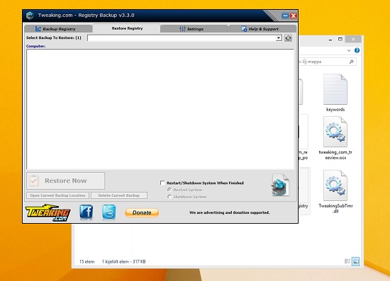390x281 pixels.
Task: Maximize the Explorer window
Action: tap(340, 39)
